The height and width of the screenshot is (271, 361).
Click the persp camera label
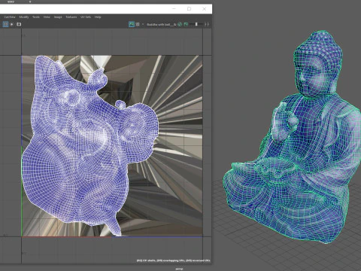tap(179, 269)
